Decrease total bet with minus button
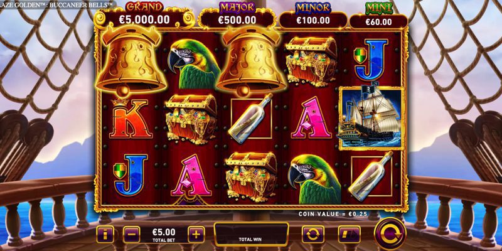 pos(132,235)
